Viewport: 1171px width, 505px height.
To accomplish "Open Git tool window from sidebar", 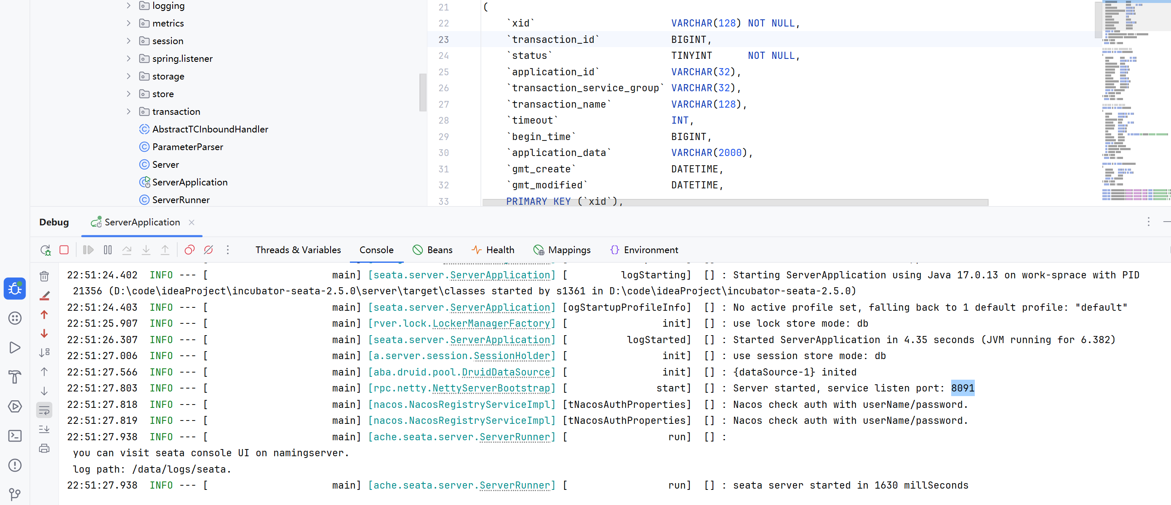I will coord(15,494).
